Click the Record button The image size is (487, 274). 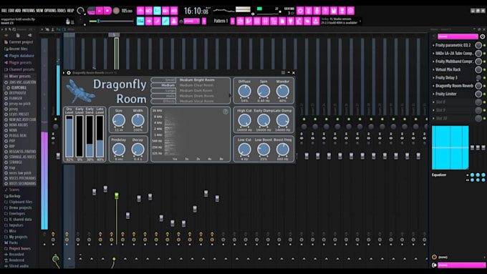point(116,11)
